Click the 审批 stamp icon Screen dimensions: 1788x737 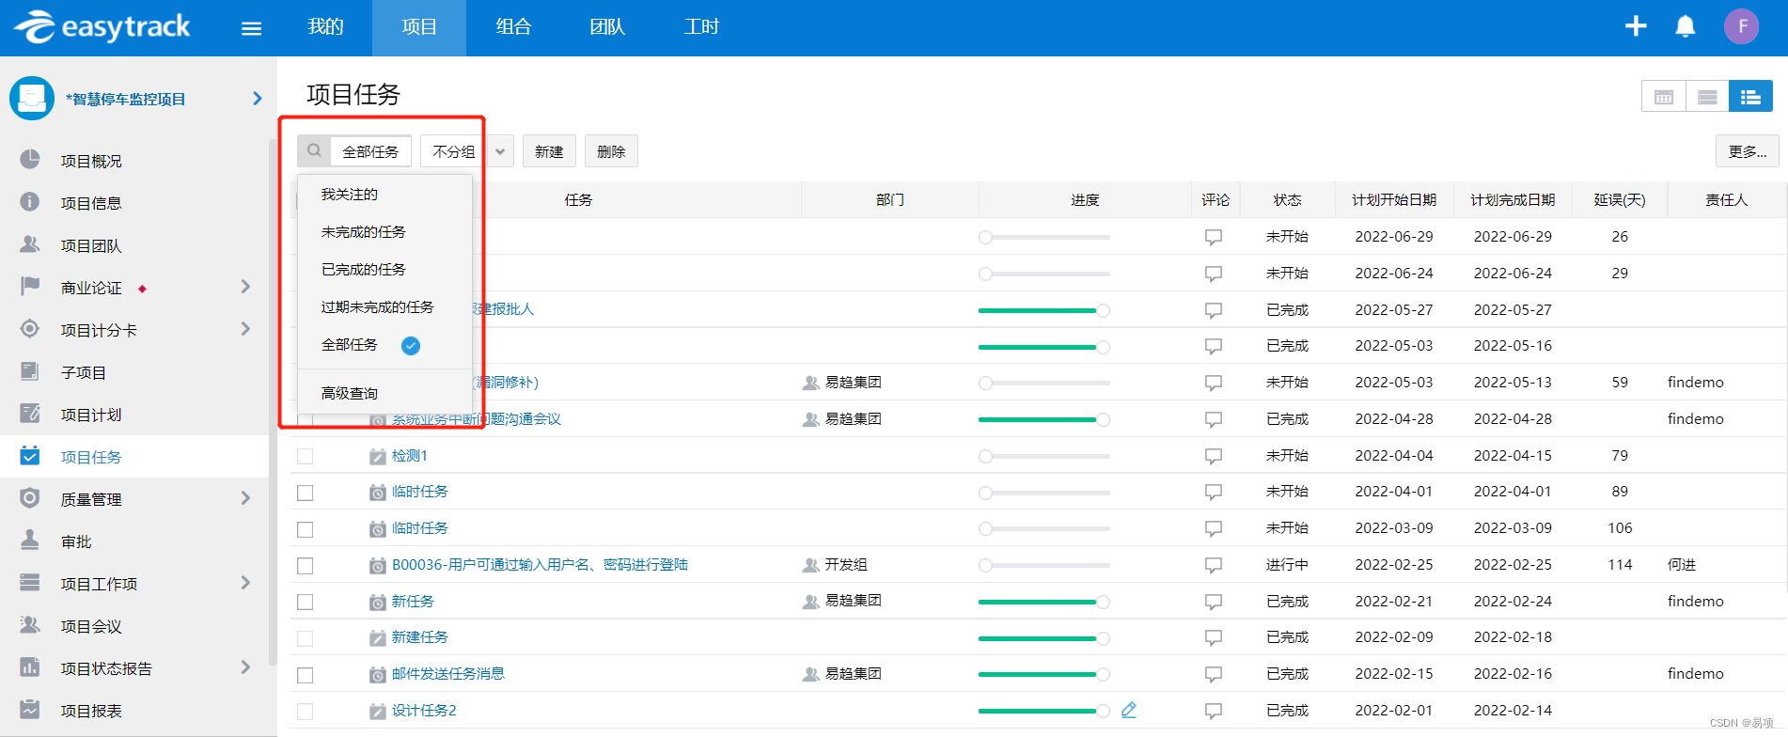pos(30,541)
